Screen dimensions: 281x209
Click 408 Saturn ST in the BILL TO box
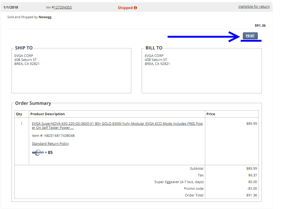coord(156,60)
